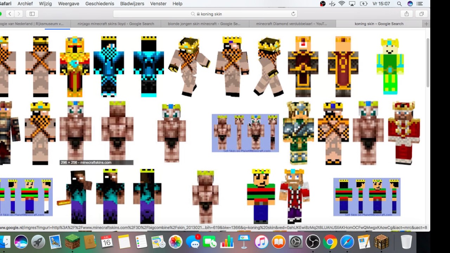
Task: Open the green-armored king with gold crown image
Action: [298, 133]
